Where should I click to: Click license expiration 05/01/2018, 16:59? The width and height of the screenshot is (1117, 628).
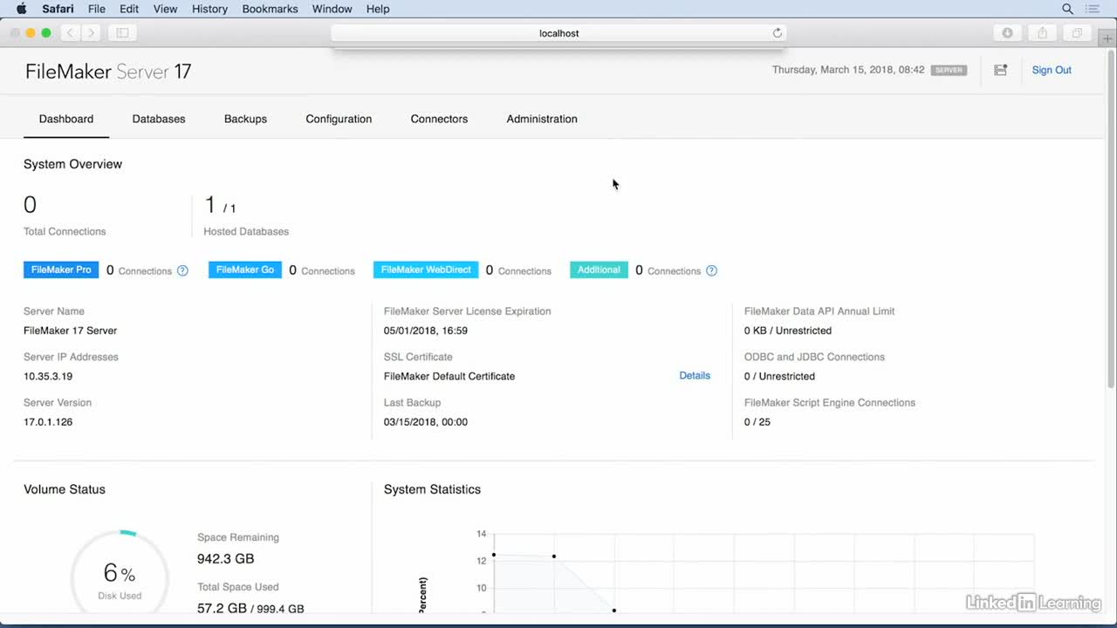click(426, 331)
